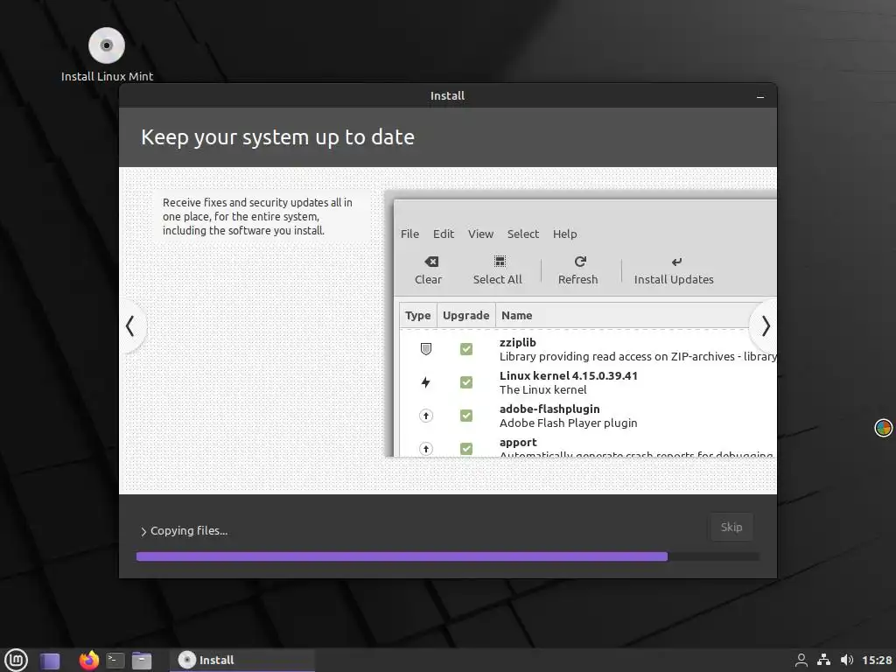
Task: Open the network tray icon
Action: [823, 660]
